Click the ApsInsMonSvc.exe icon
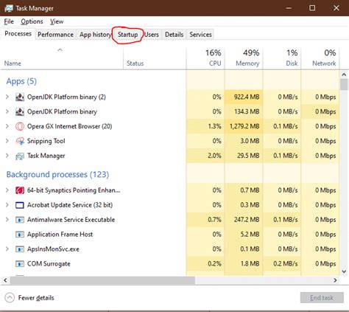Screen dimensions: 349x312 coord(20,249)
